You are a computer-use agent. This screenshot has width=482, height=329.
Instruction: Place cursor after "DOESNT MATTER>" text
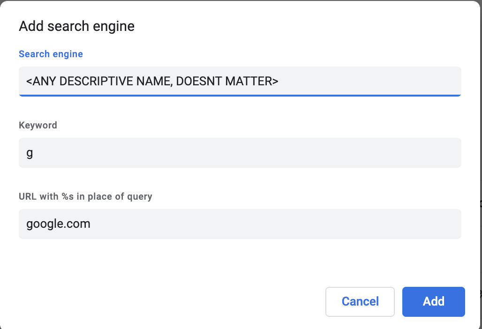[279, 82]
